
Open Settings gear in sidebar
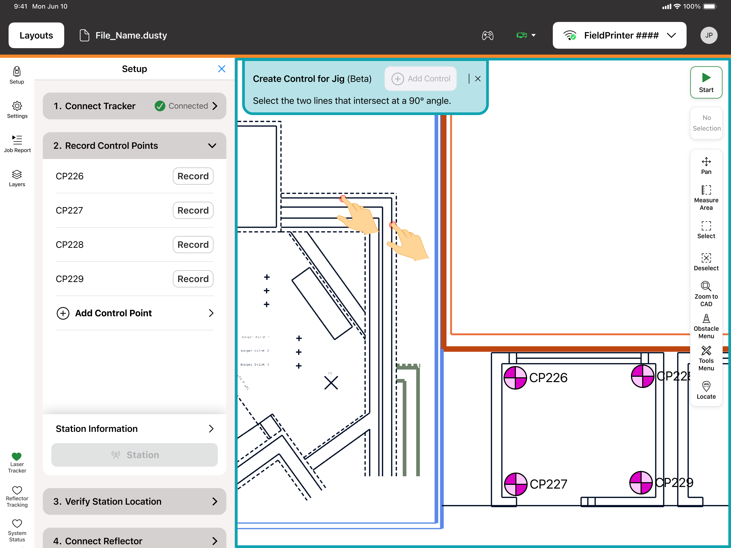17,110
